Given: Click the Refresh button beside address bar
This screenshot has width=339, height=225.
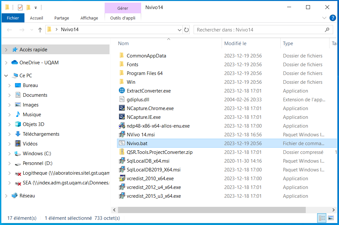Looking at the screenshot, I should (x=186, y=30).
